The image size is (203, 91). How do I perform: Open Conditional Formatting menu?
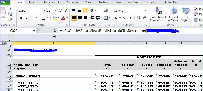coord(158,14)
